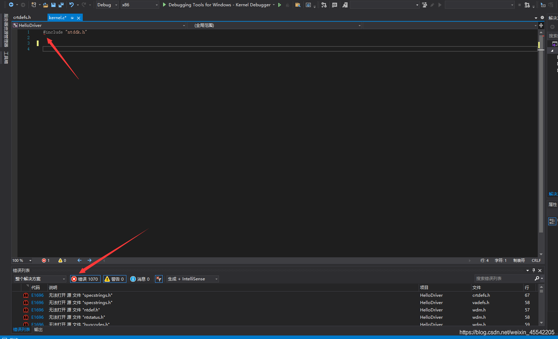Screen dimensions: 558x339
Task: Toggle the 消息 0 messages filter
Action: tap(140, 279)
